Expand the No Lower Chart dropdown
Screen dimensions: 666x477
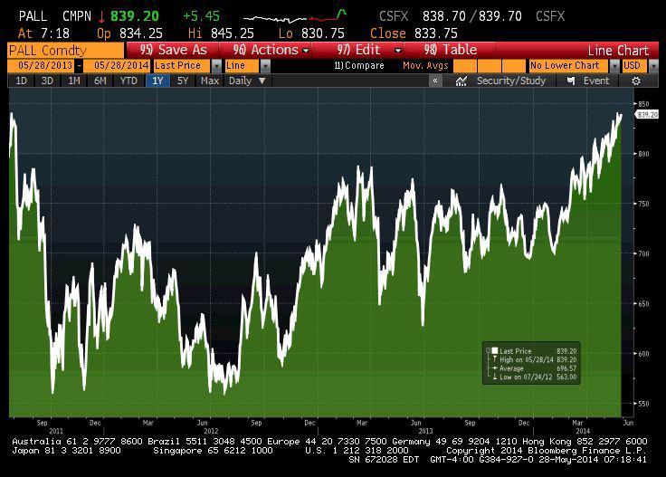pos(614,66)
